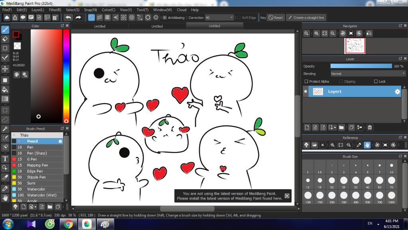Toggle the AntiAliasing checkbox
The width and height of the screenshot is (408, 230).
[x=165, y=18]
